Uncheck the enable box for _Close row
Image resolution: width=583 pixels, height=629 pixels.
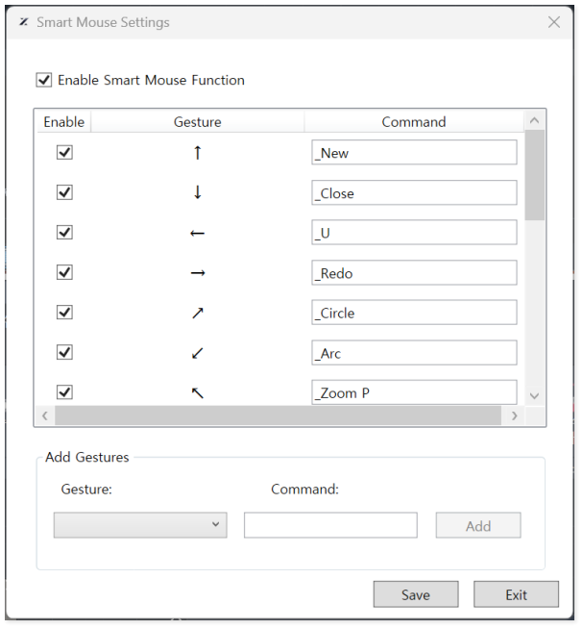coord(64,192)
